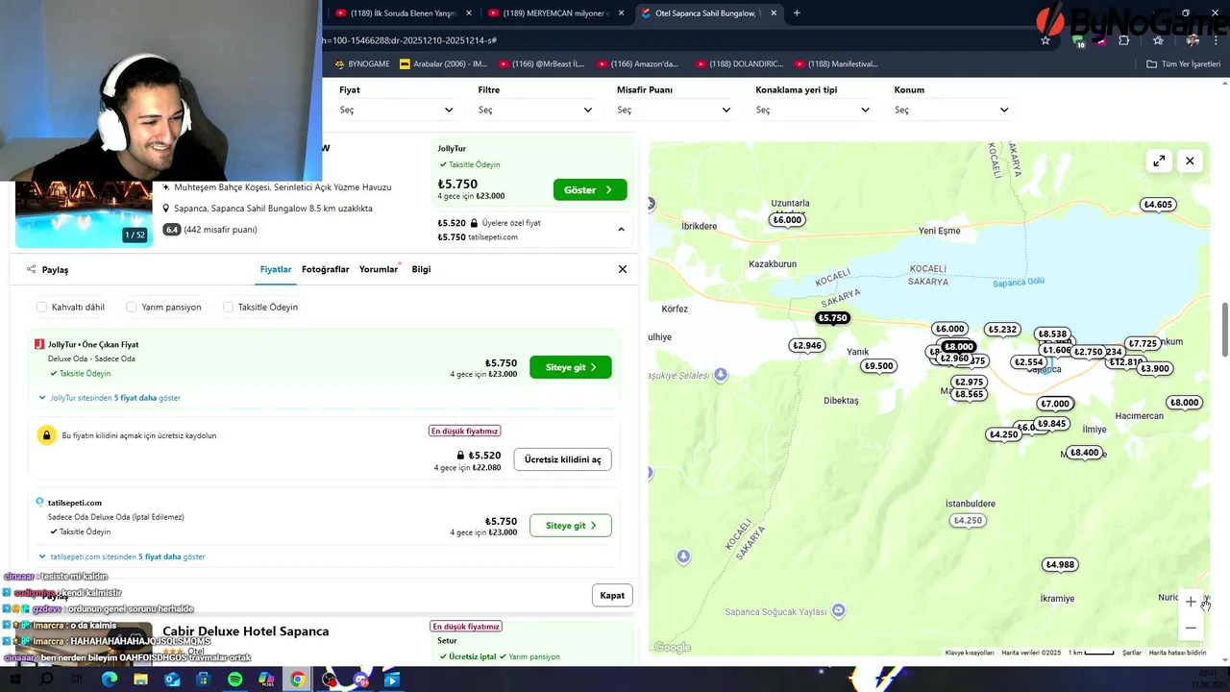Click JollyTur Siteye git button
The image size is (1230, 692).
click(571, 367)
